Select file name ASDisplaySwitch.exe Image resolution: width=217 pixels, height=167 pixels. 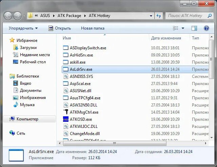point(88,48)
